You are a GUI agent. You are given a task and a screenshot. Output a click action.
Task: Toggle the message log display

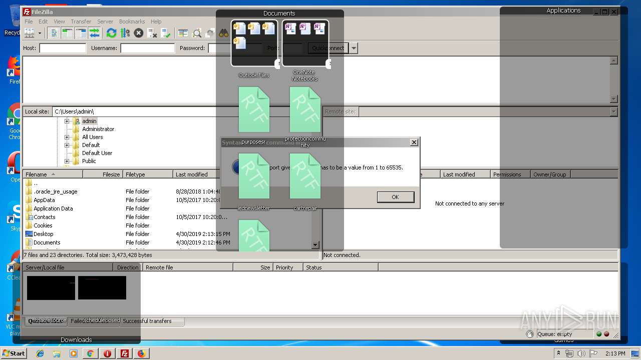coord(54,33)
